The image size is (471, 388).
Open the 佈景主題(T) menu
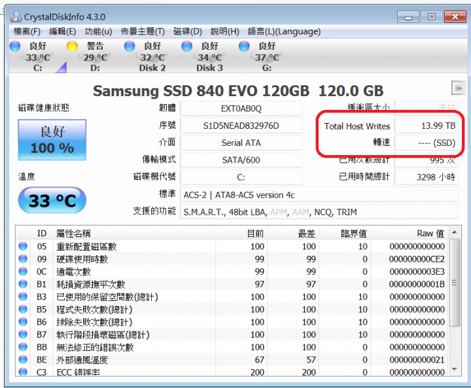coord(143,31)
